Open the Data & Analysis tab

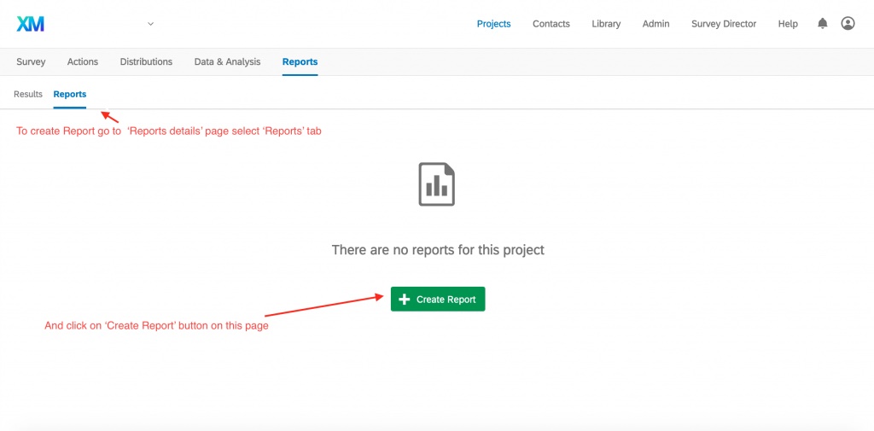(227, 62)
